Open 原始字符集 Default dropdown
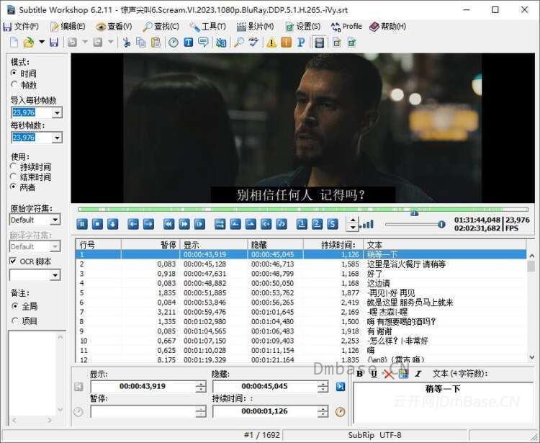540x443 pixels. click(x=55, y=220)
